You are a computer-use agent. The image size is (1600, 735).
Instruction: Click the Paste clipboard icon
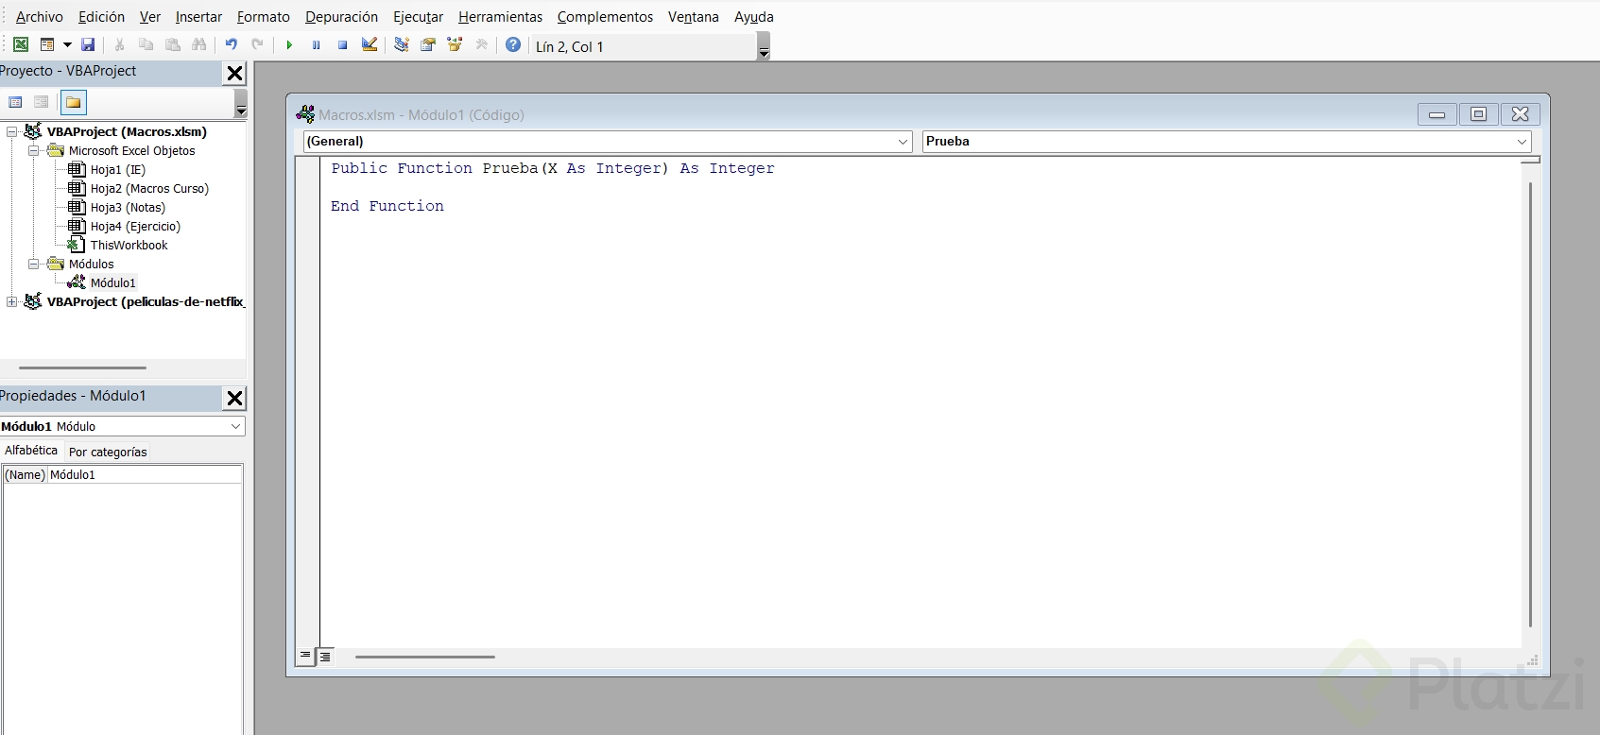(x=172, y=44)
